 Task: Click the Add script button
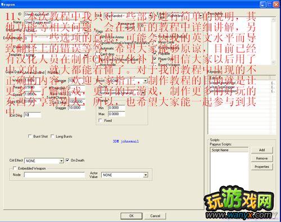pyautogui.click(x=262, y=150)
